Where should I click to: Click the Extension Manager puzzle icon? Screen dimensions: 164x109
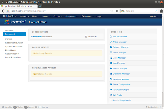(x=111, y=74)
